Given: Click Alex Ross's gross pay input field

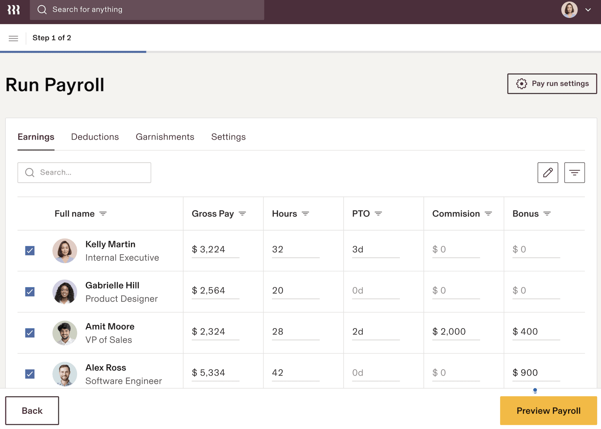Looking at the screenshot, I should coord(215,372).
